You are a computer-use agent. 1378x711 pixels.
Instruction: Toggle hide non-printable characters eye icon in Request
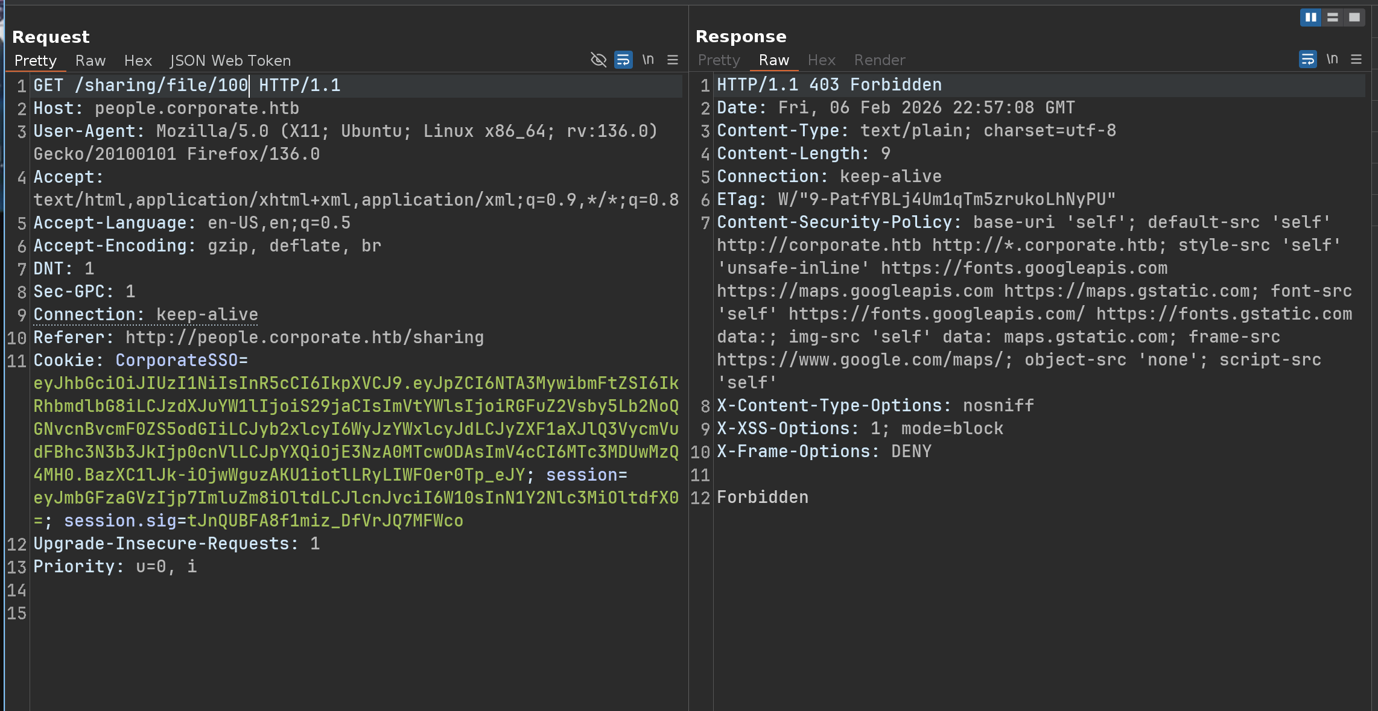(598, 60)
